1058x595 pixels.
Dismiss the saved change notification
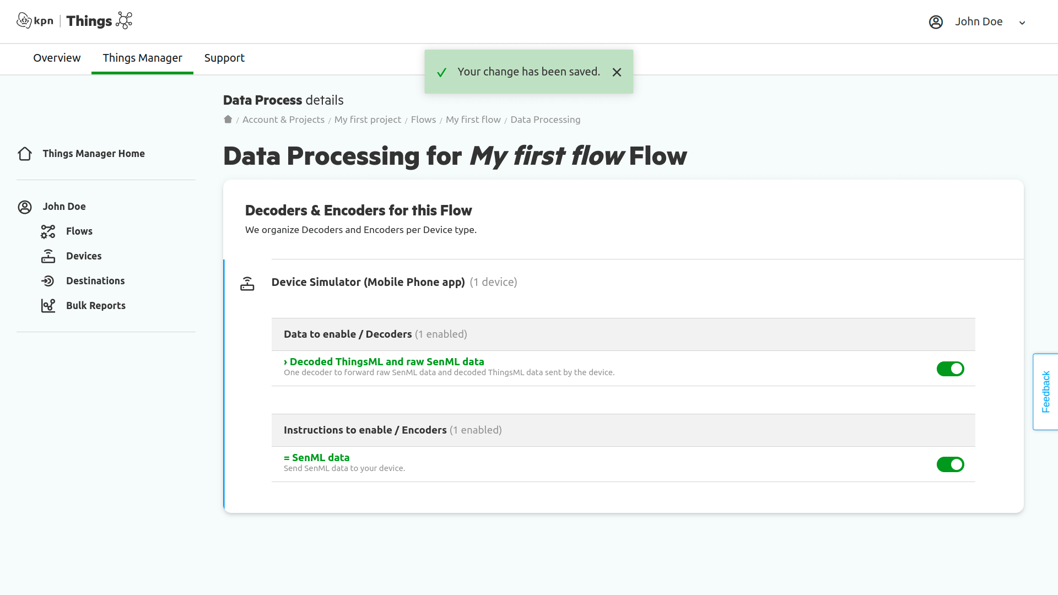coord(617,72)
